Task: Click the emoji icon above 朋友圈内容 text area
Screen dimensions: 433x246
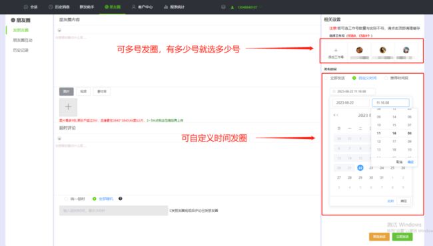Action: point(59,30)
